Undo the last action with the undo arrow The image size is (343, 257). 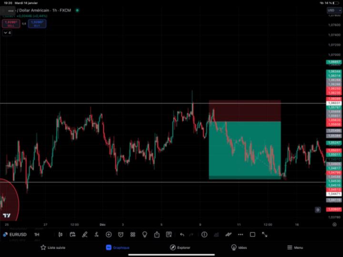pyautogui.click(x=182, y=235)
